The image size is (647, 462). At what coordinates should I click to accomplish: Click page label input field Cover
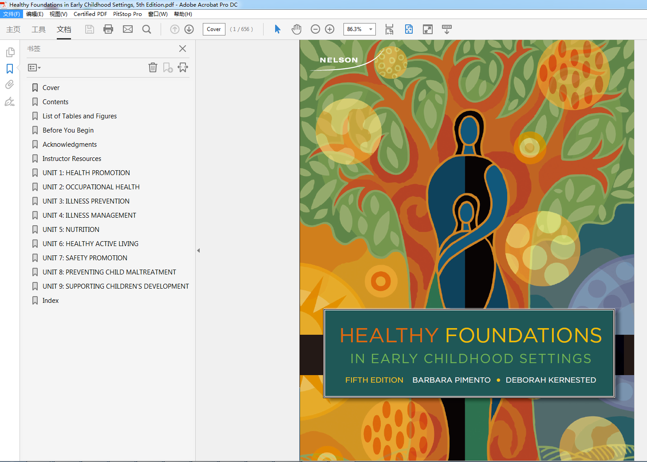pyautogui.click(x=214, y=29)
